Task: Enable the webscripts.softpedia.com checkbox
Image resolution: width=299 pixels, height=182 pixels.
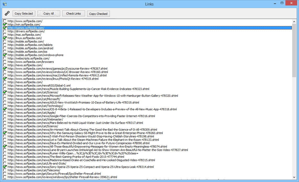Action: tap(4, 58)
